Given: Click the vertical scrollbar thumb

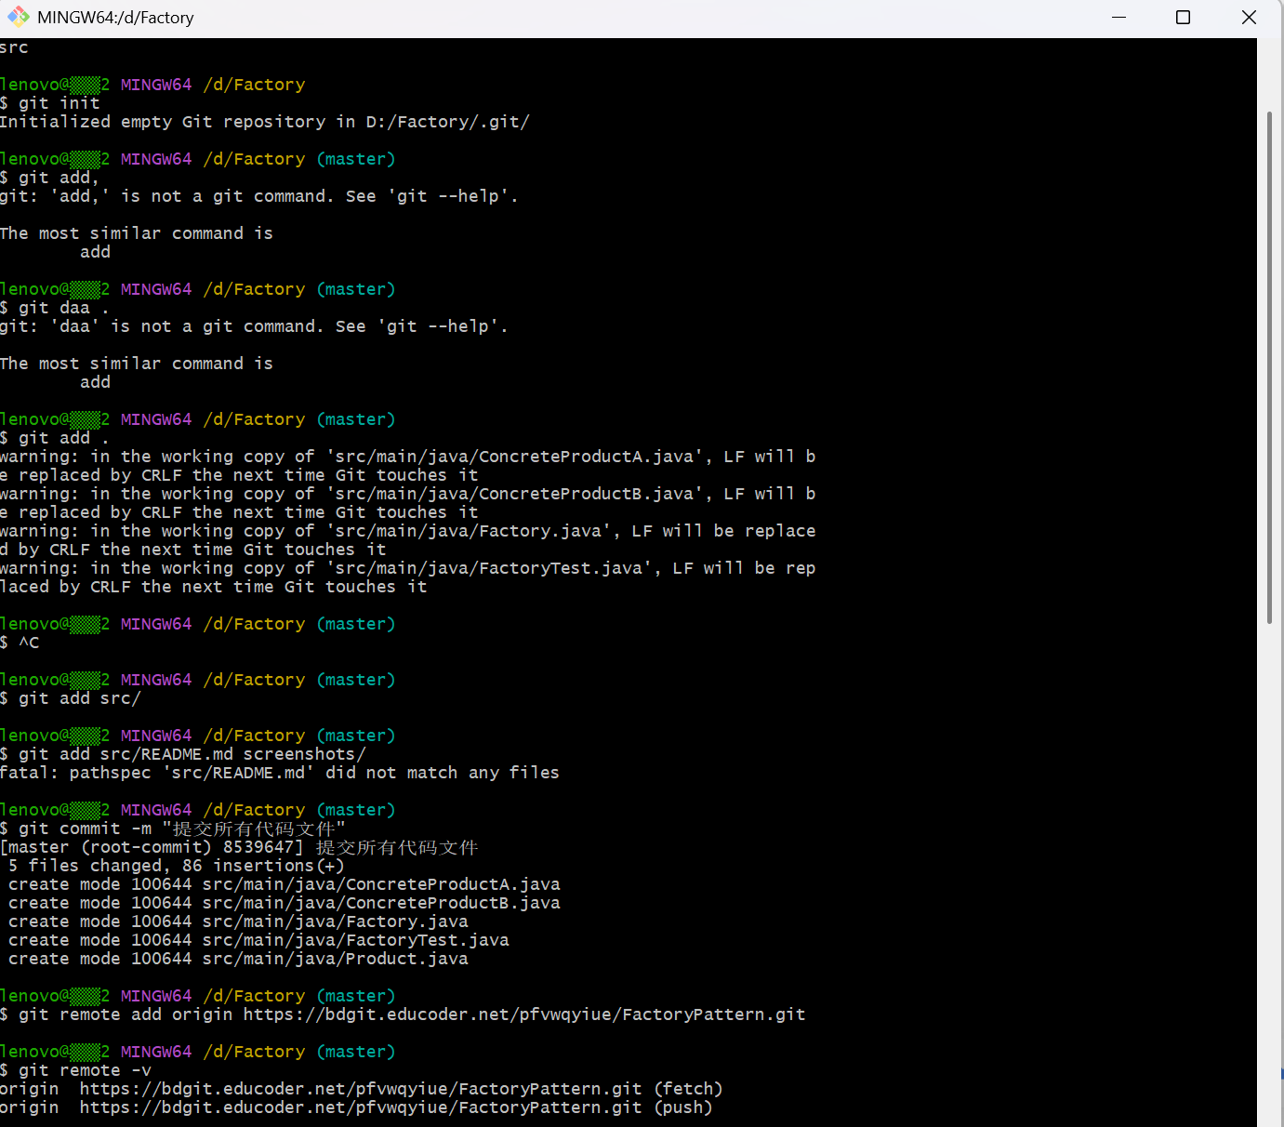Looking at the screenshot, I should (1269, 367).
